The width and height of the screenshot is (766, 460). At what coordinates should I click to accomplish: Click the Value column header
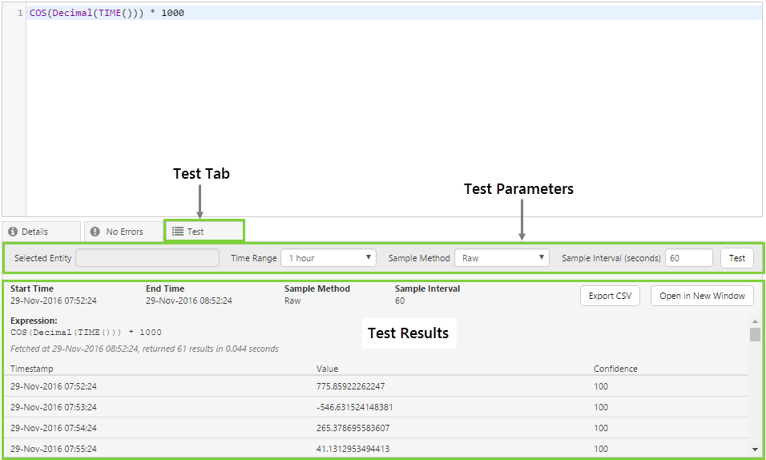[x=327, y=369]
